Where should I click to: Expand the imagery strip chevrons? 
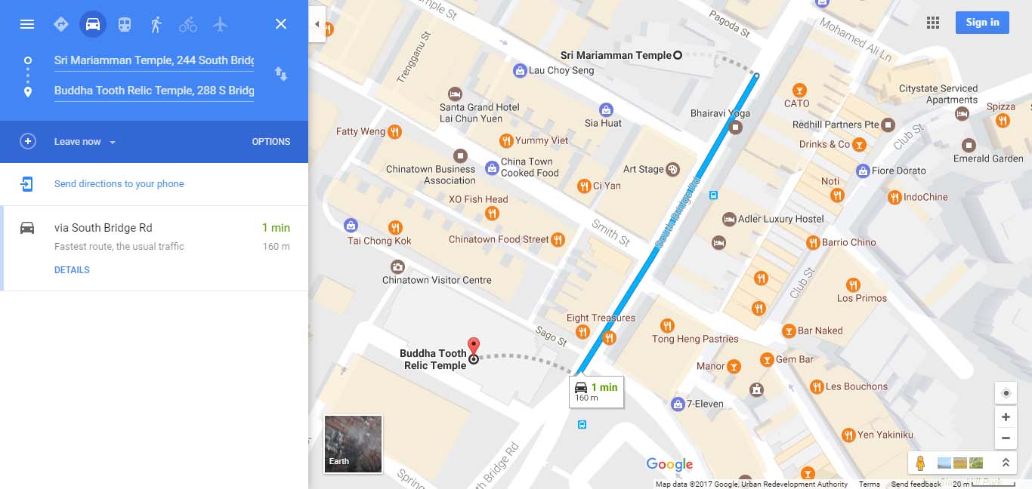(1005, 463)
